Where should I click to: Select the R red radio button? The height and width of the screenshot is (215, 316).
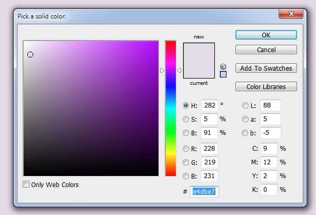[185, 149]
